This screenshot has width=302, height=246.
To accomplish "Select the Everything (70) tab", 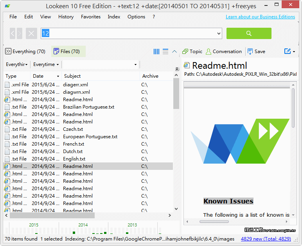I will coord(25,52).
